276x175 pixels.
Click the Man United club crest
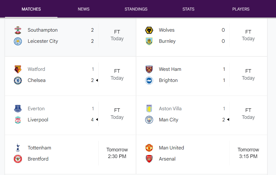[149, 148]
